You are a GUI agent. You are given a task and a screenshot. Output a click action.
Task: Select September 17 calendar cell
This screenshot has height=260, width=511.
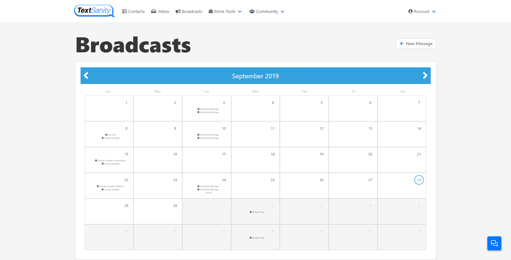click(206, 160)
